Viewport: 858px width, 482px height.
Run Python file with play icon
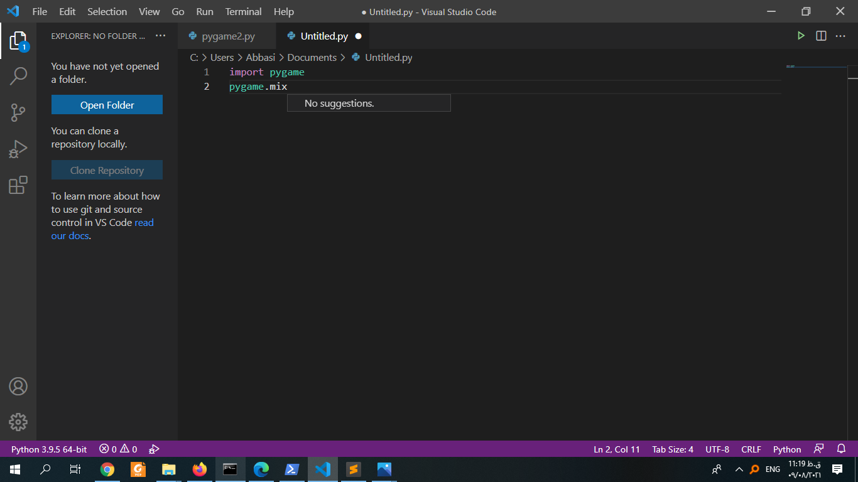801,36
